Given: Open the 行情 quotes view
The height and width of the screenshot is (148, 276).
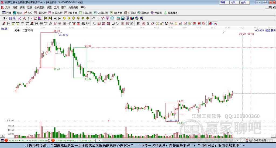Looking at the screenshot, I should pyautogui.click(x=6, y=13).
